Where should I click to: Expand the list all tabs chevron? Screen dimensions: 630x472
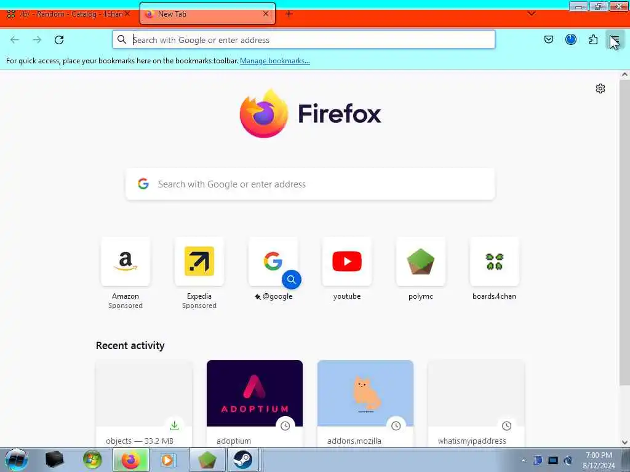tap(531, 14)
